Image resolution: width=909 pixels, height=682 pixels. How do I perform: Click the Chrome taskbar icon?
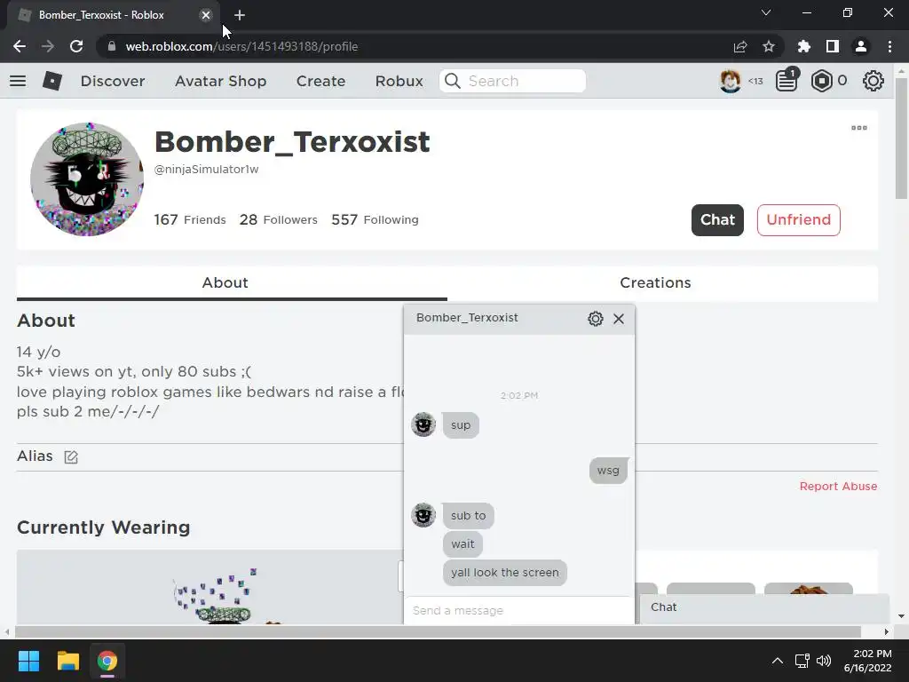click(x=107, y=661)
